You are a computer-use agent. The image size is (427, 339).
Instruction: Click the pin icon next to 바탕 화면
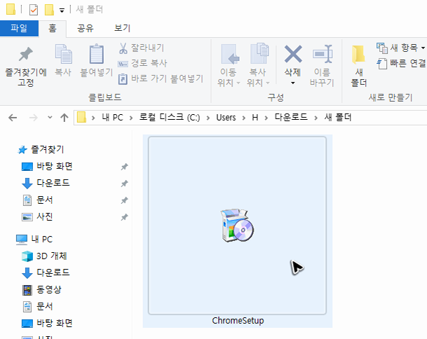124,167
